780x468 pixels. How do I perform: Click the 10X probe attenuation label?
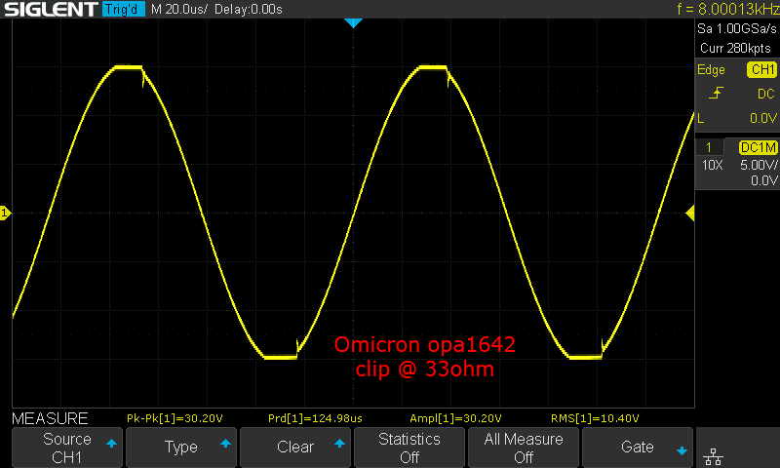pyautogui.click(x=713, y=165)
